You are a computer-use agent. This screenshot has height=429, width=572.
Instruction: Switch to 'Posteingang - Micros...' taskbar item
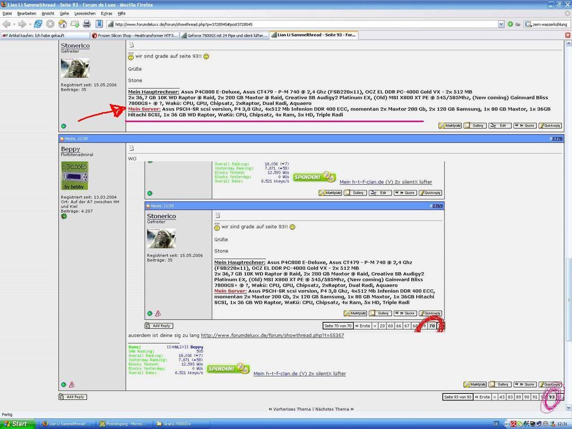coord(123,424)
